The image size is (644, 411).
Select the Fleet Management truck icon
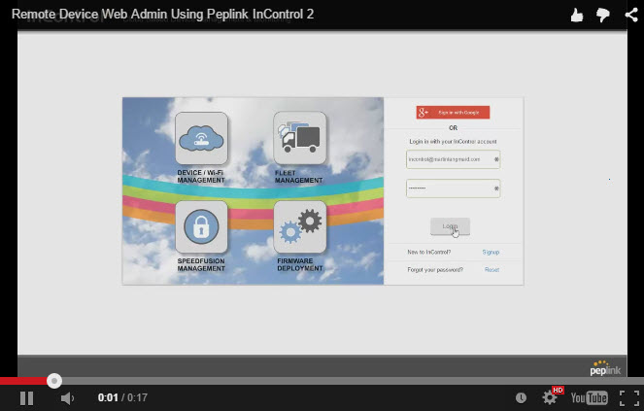[x=299, y=138]
